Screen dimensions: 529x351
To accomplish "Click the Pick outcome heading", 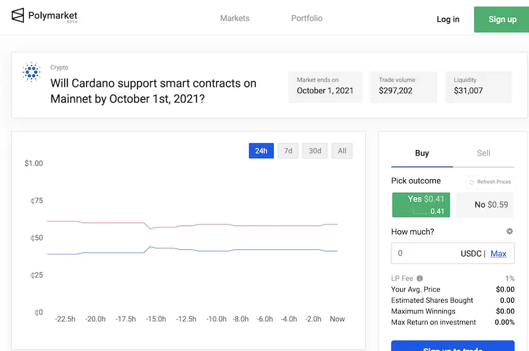I will pos(416,181).
